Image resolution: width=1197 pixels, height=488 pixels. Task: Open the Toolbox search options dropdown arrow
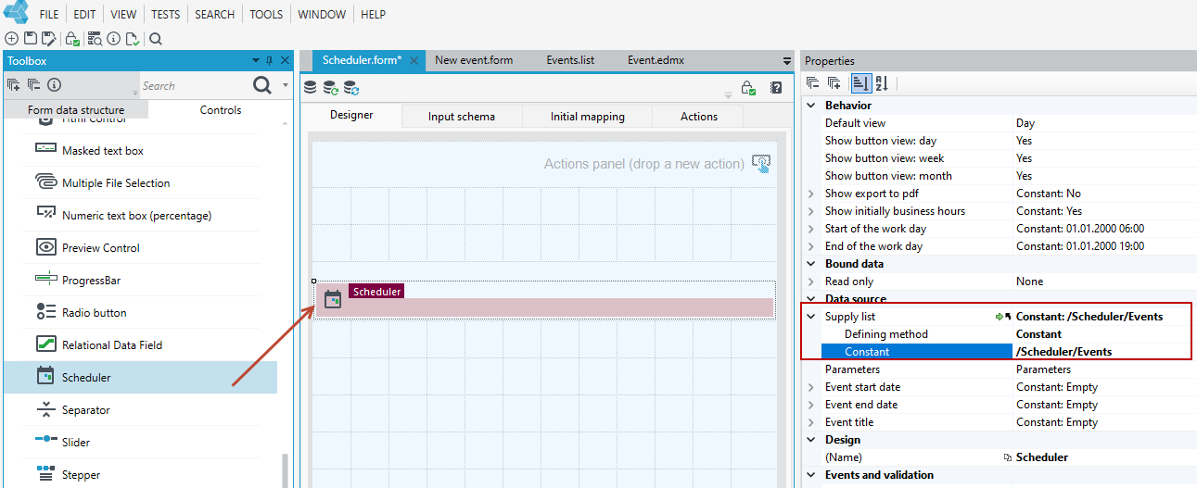(286, 85)
